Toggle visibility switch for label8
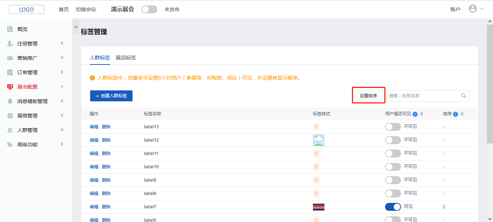Screen dimensions: 493x222 coord(393,194)
